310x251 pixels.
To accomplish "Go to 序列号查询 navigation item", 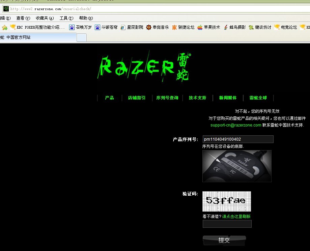I will coord(167,98).
